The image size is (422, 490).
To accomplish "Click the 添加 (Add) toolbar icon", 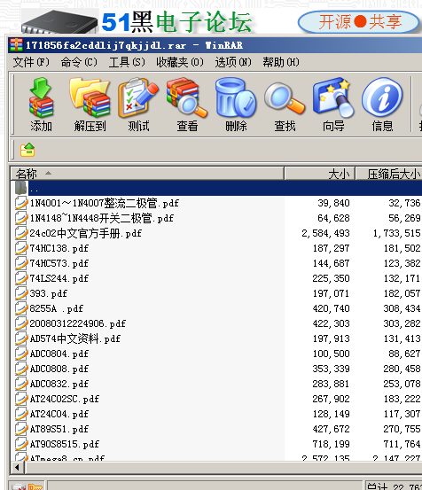I will point(41,105).
